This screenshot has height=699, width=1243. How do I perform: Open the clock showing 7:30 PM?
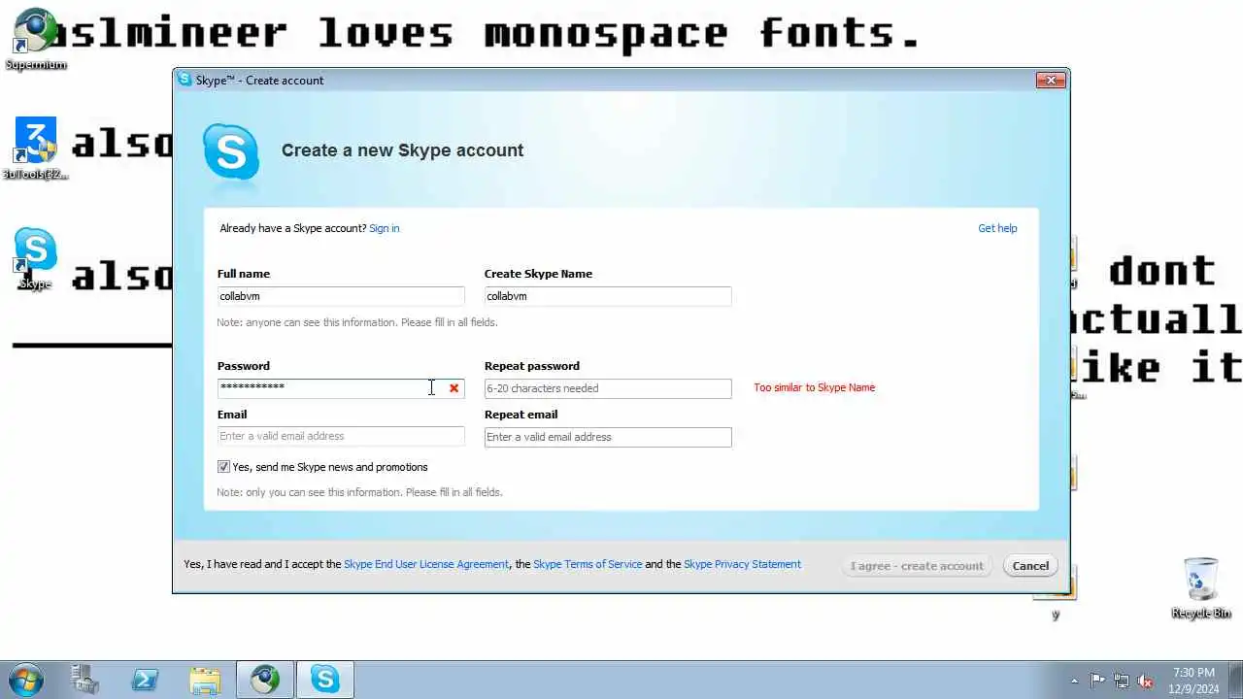click(x=1193, y=680)
